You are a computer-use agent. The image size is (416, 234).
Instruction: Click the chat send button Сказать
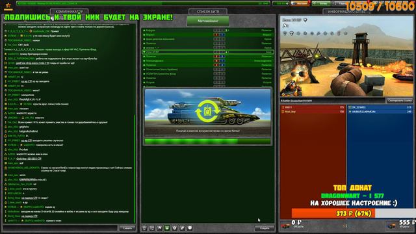(127, 228)
